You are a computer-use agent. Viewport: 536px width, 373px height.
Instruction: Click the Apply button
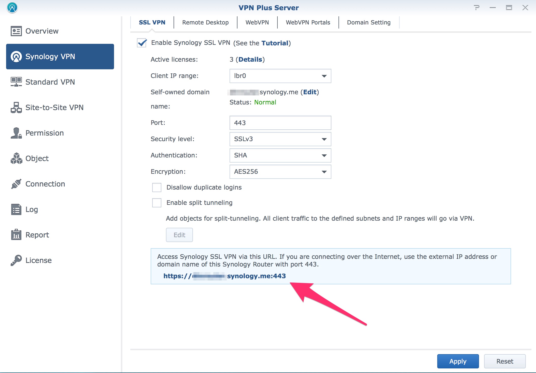click(458, 361)
